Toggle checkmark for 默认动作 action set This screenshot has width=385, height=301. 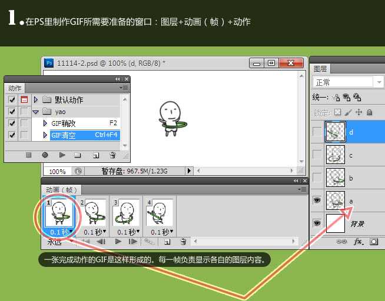12,100
